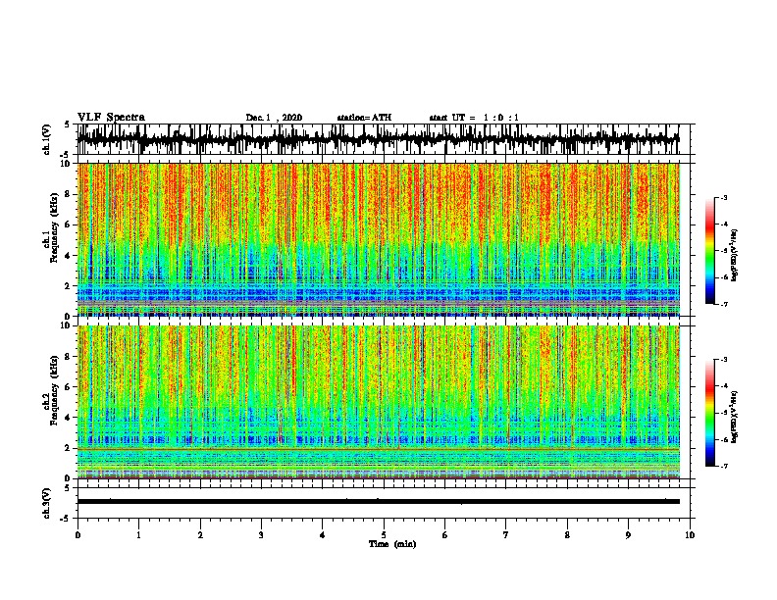Viewport: 777px width, 600px height.
Task: Click the "10" kHz tick of ch.1 spectrogram
Action: [67, 164]
